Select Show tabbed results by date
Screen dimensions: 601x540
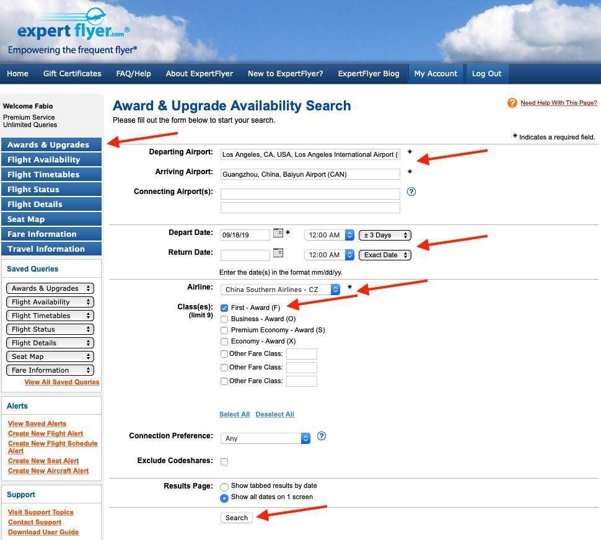coord(224,487)
